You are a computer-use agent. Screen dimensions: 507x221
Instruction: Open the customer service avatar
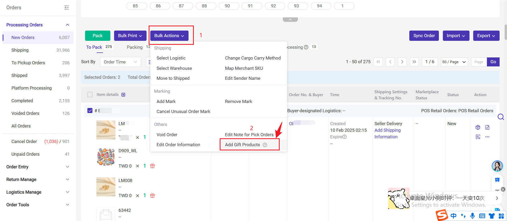[x=497, y=166]
